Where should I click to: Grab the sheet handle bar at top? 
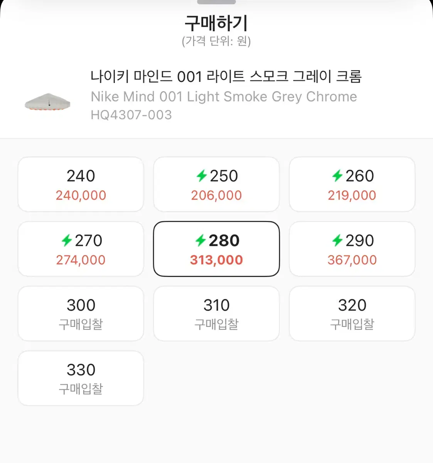tap(216, 2)
